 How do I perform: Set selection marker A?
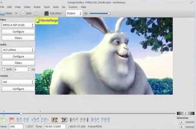click(x=55, y=120)
